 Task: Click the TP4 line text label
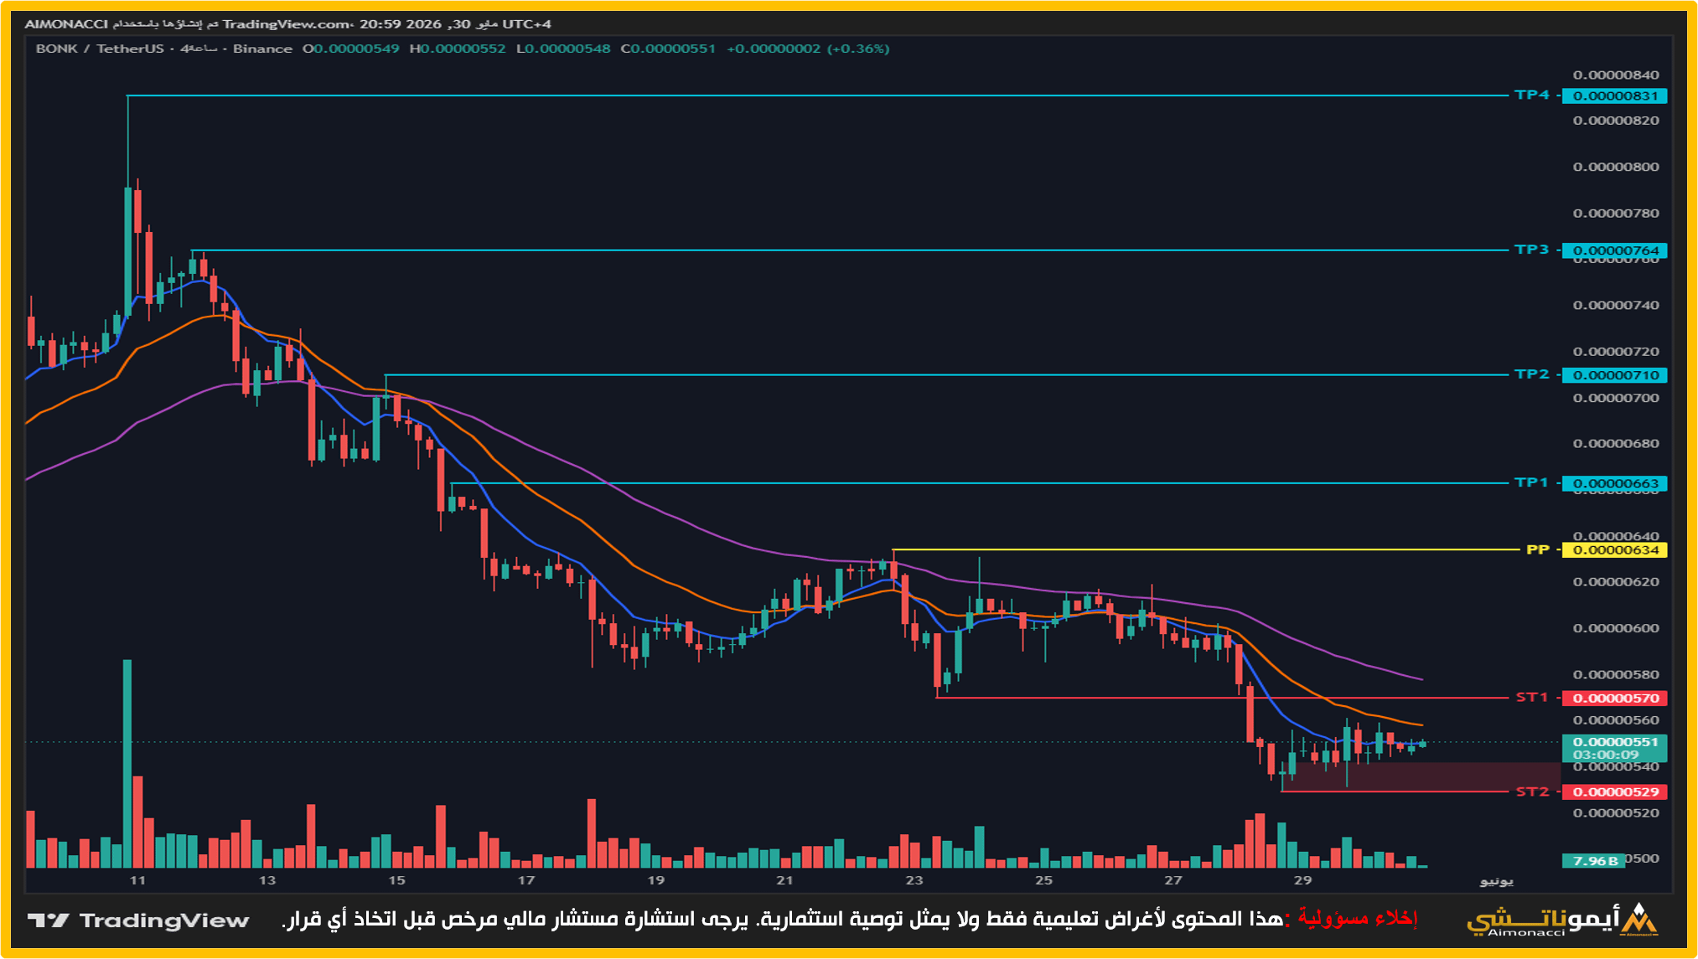click(x=1532, y=95)
